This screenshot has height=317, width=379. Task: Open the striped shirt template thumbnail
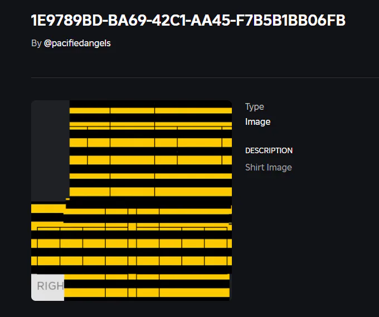(x=132, y=201)
